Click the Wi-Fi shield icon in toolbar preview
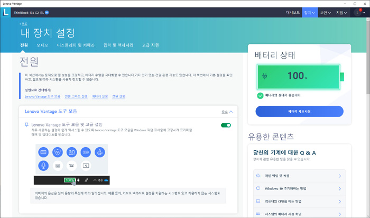 coord(57,152)
